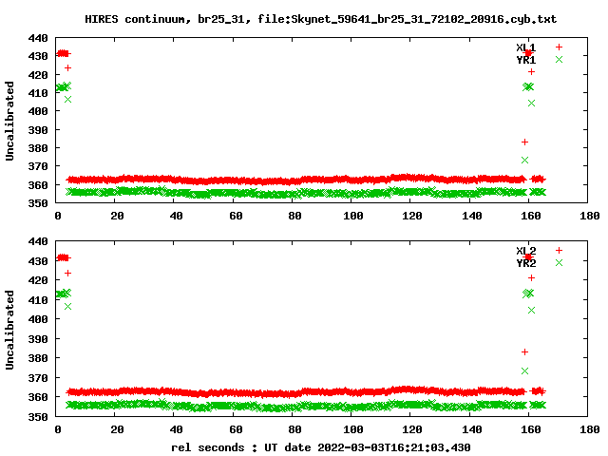Click the isolated red plus near 383 in XL2 plot
The height and width of the screenshot is (456, 608).
pos(524,352)
